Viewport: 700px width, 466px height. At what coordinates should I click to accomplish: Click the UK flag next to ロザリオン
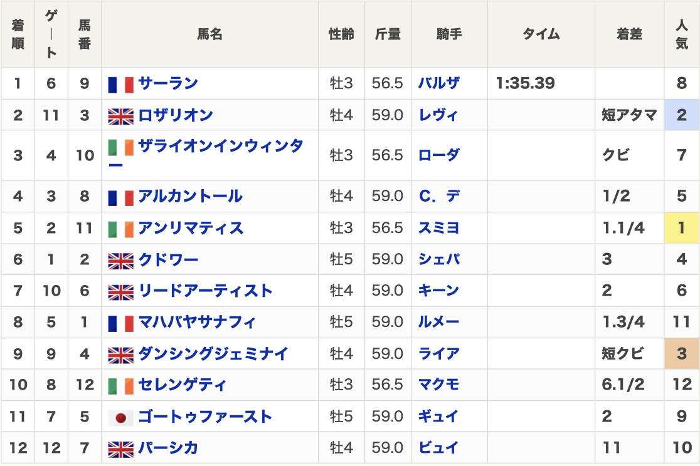click(x=120, y=116)
